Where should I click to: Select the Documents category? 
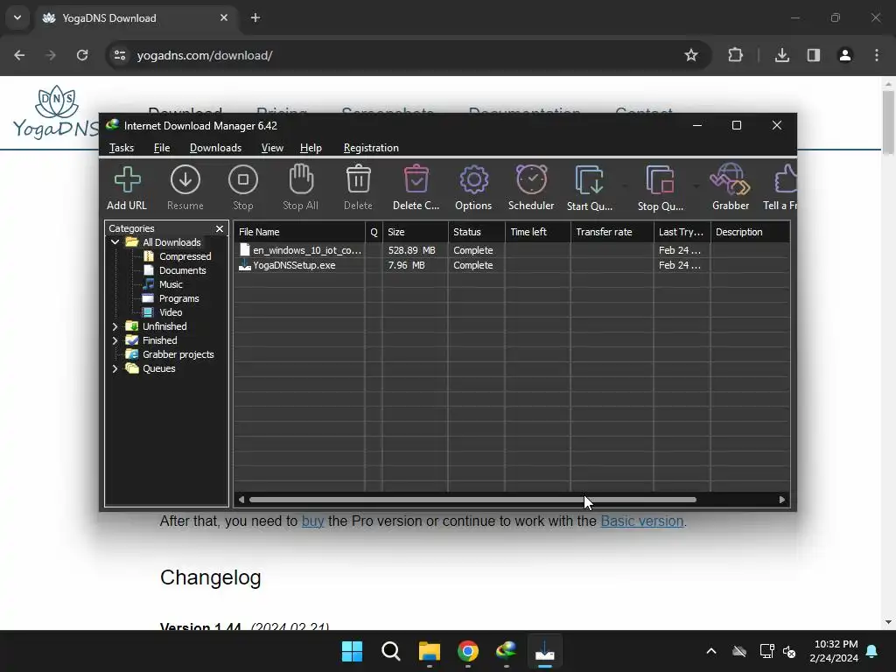(182, 270)
